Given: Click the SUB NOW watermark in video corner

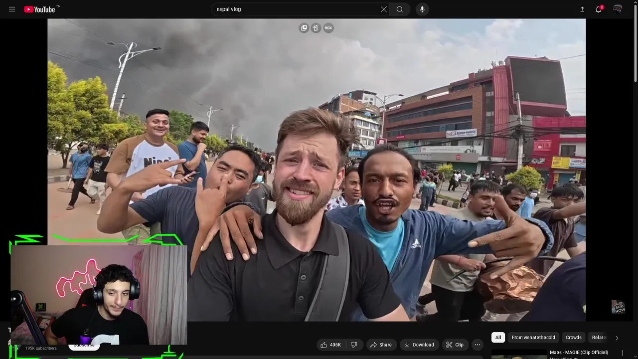Looking at the screenshot, I should click(x=618, y=307).
